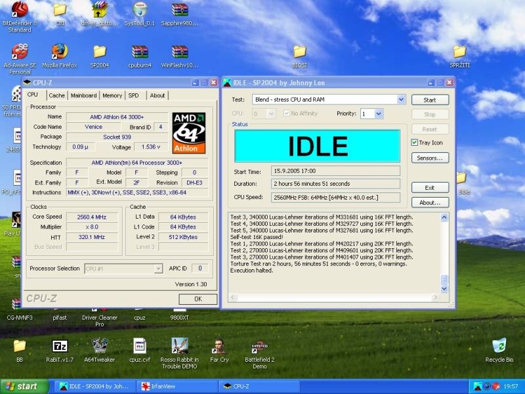The image size is (525, 394).
Task: Open the SP2004 folder on desktop
Action: [x=100, y=52]
